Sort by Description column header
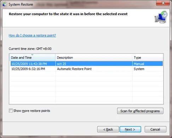 point(94,58)
